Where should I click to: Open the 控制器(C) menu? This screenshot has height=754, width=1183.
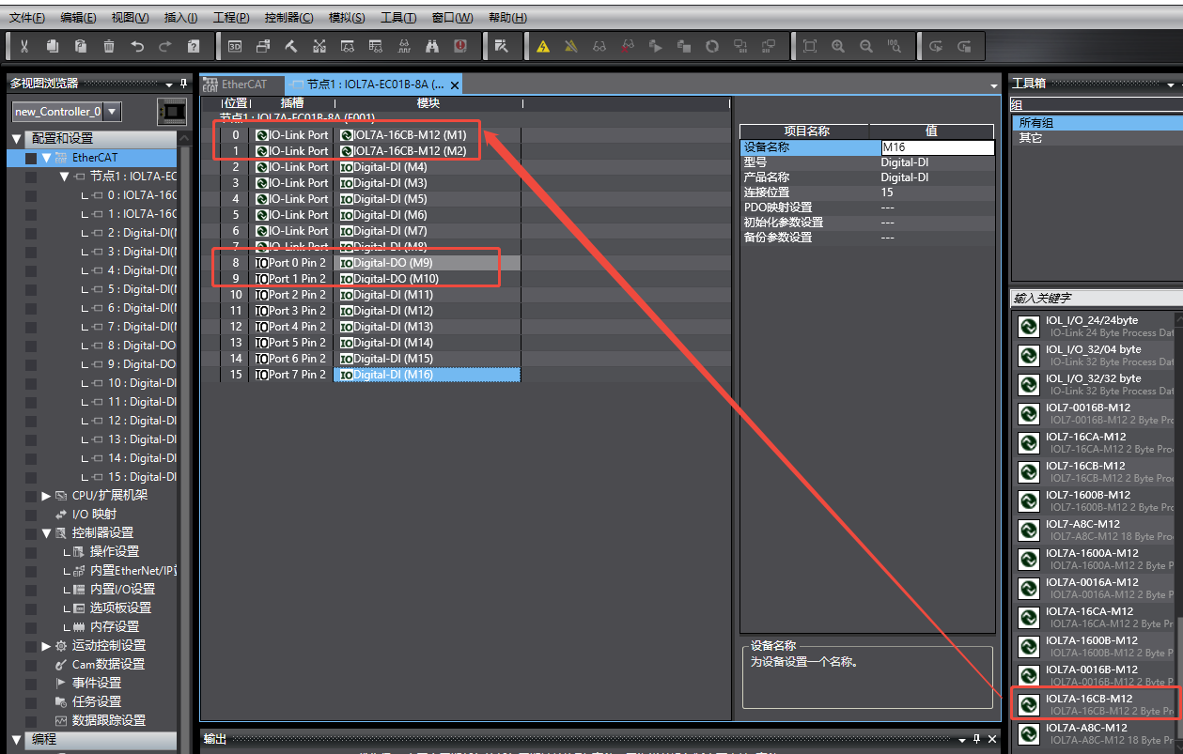(x=288, y=18)
